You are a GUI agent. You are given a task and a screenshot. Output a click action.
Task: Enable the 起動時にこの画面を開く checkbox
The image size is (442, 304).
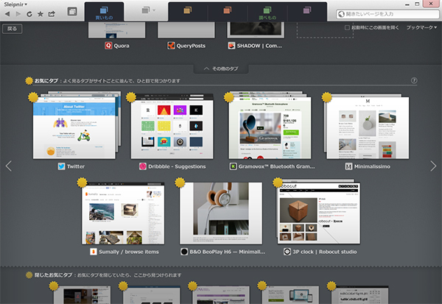point(348,28)
